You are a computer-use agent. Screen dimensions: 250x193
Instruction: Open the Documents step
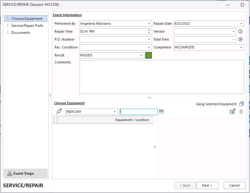click(x=21, y=33)
